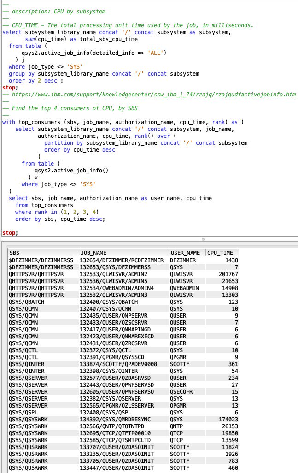
Task: Select job 132372/QSYS/QCTL
Action: pos(105,350)
